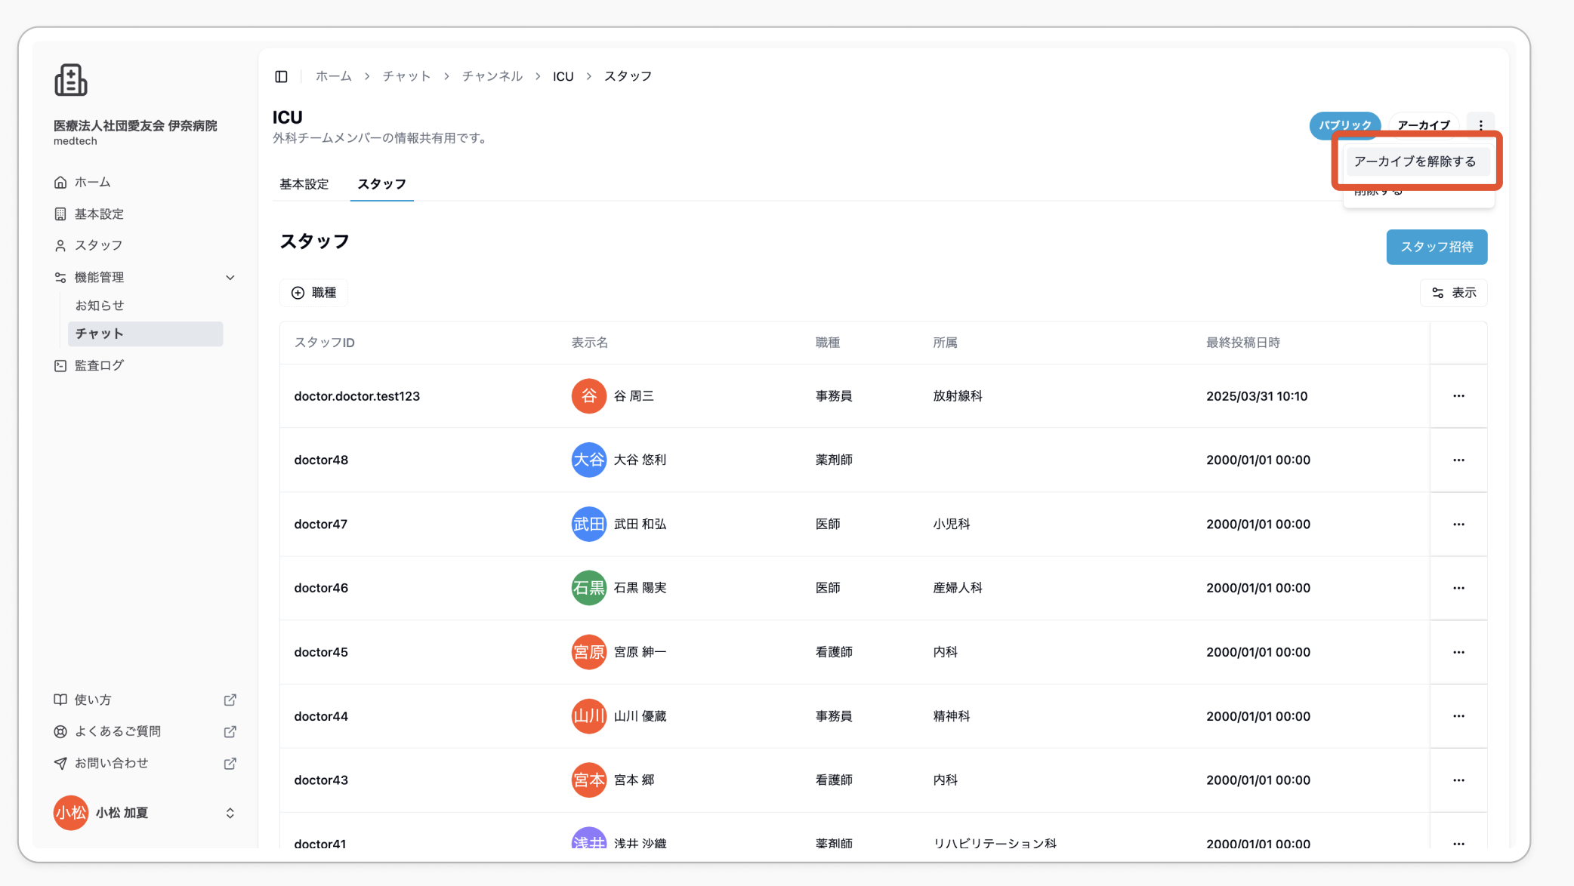Navigate to ICU breadcrumb

[x=563, y=76]
